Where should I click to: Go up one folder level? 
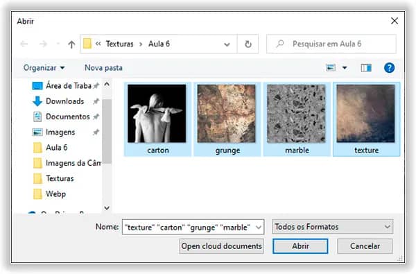coord(71,44)
